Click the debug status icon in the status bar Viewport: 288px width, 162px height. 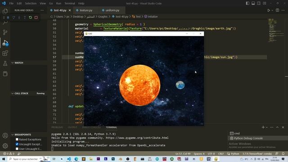point(19,153)
